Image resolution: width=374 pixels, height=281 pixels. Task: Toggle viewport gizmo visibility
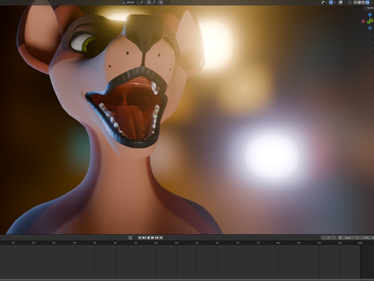(x=331, y=2)
